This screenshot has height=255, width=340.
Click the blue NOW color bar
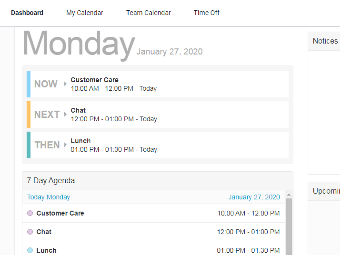[29, 84]
